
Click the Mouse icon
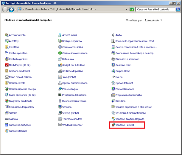113,77
